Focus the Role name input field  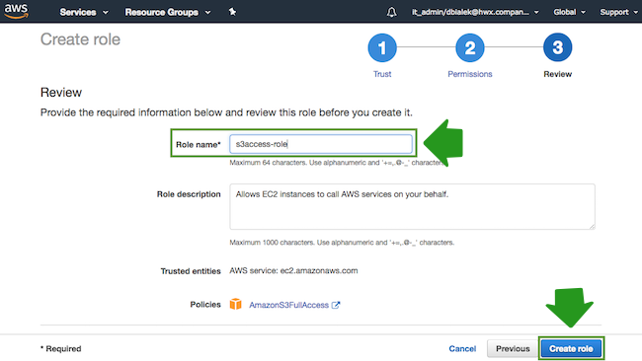[x=321, y=144]
